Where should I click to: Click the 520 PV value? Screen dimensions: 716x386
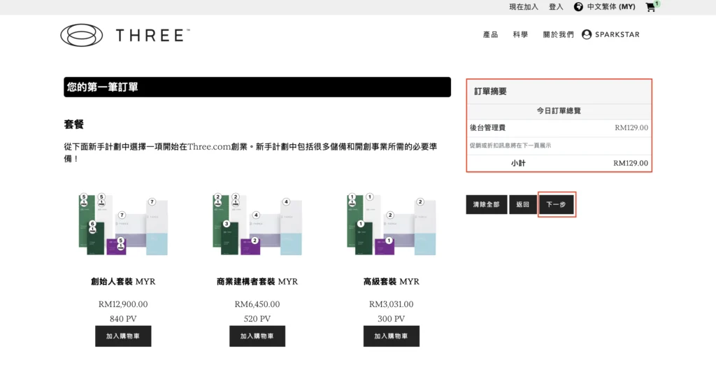pyautogui.click(x=257, y=319)
